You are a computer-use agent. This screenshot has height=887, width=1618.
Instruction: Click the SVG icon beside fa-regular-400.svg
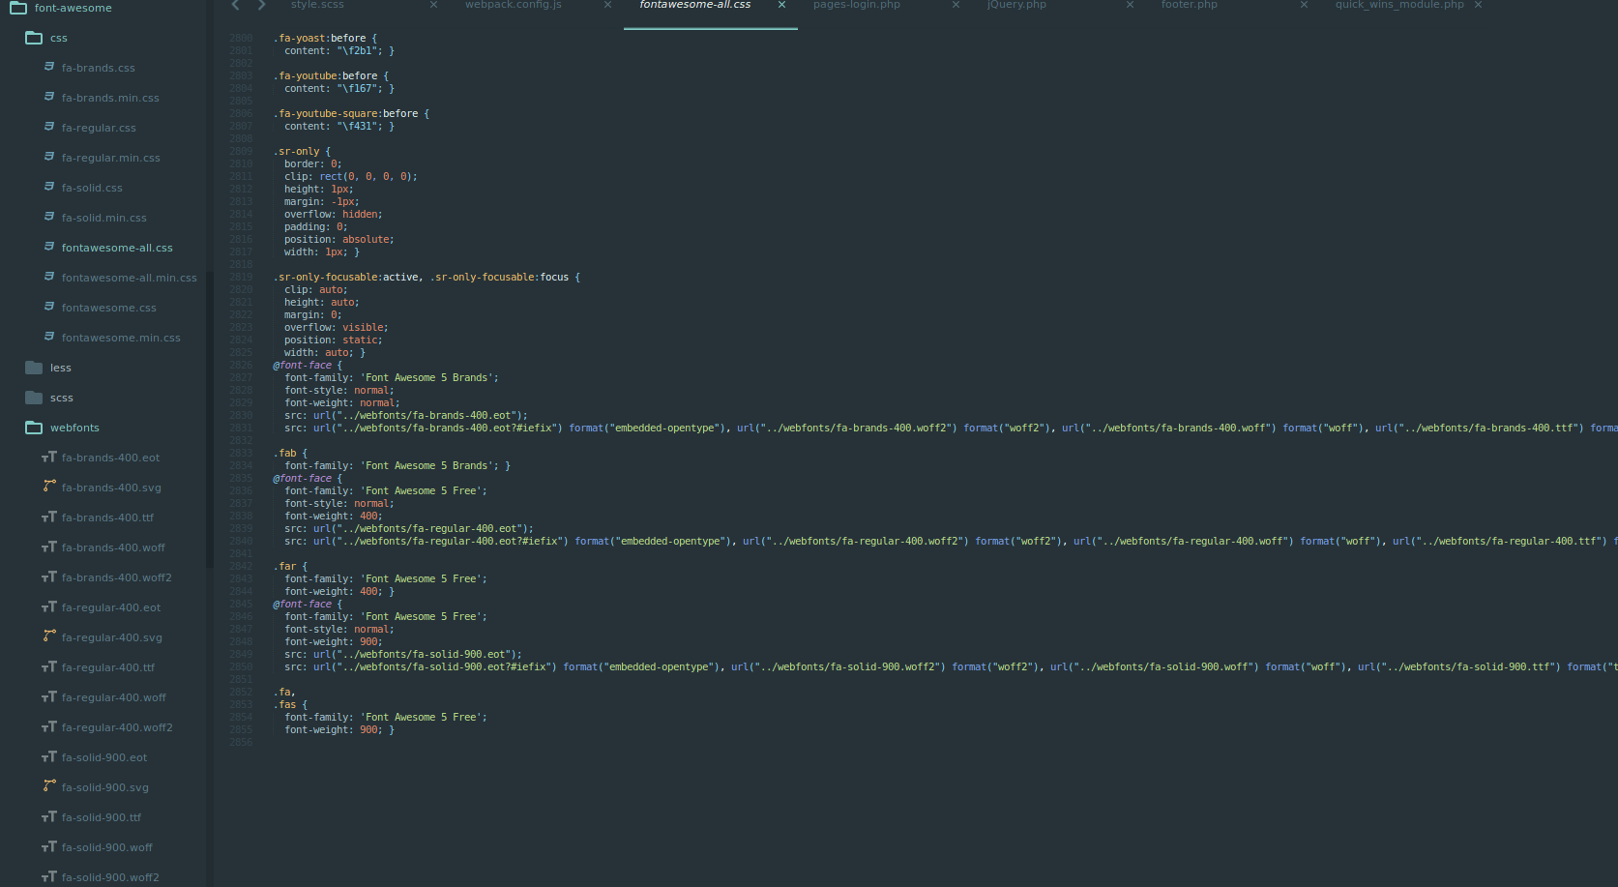click(49, 636)
